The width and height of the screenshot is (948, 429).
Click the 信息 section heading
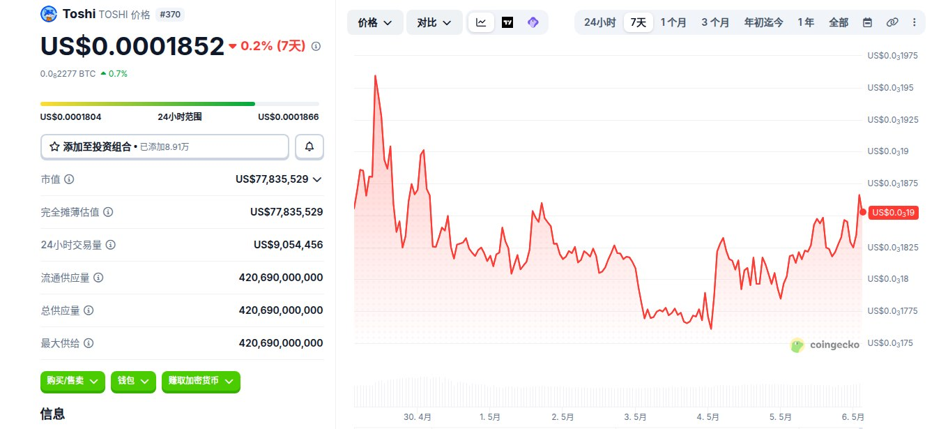53,414
